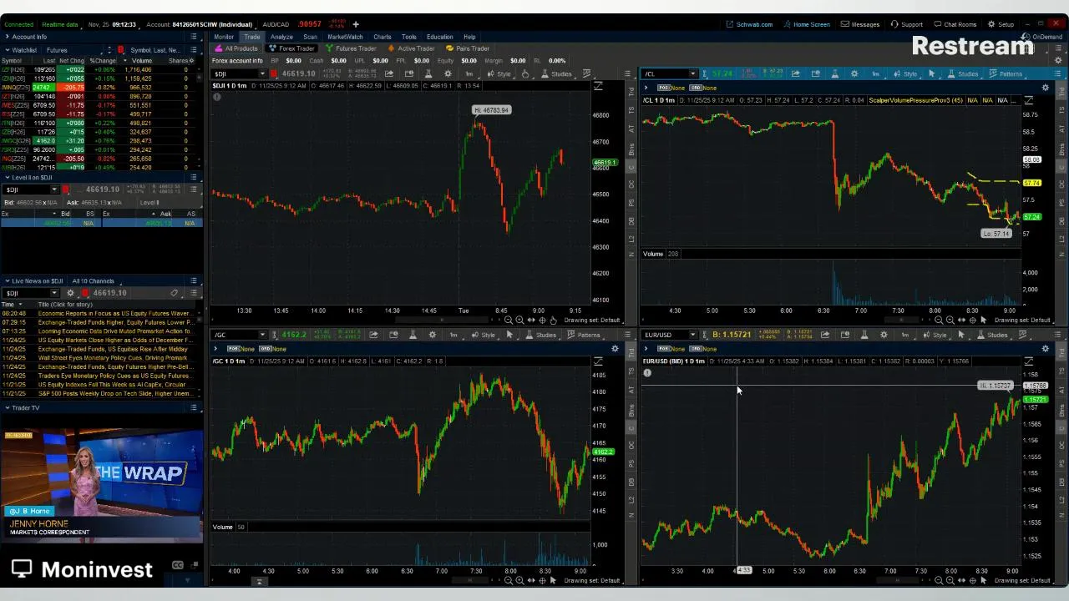Viewport: 1069px width, 601px height.
Task: Click the share icon in /GC chart toolbar
Action: pos(372,335)
